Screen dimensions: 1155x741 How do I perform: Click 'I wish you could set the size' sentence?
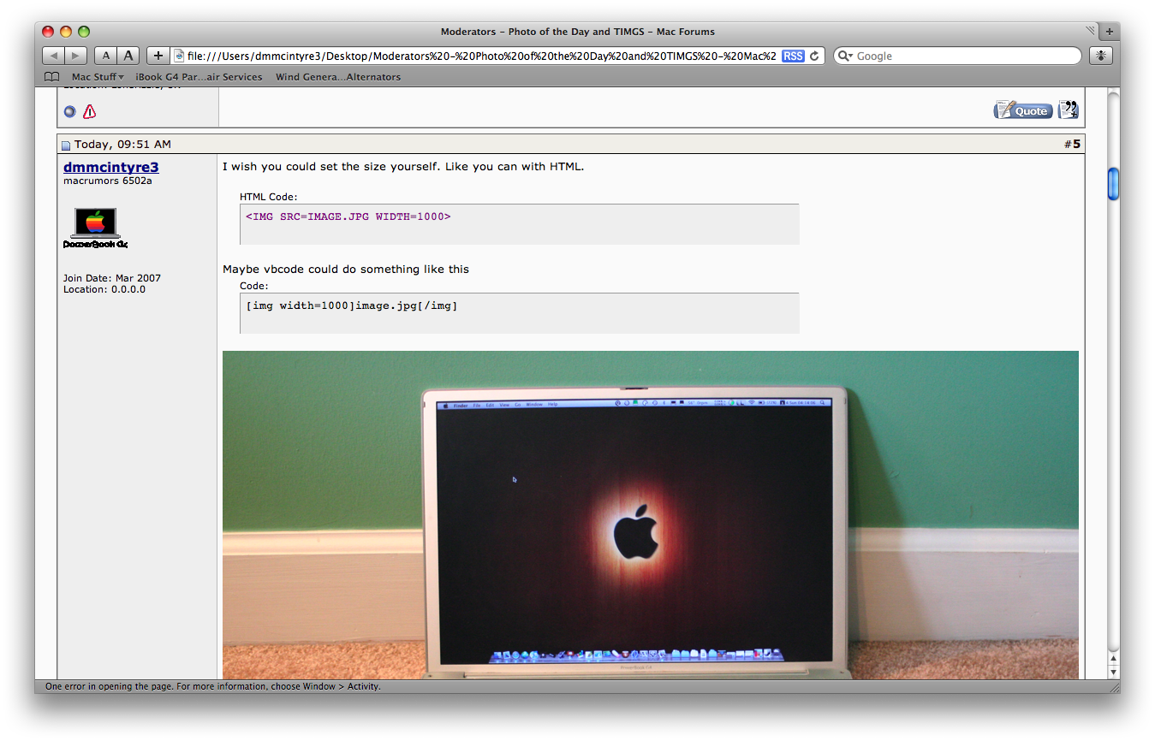tap(403, 167)
